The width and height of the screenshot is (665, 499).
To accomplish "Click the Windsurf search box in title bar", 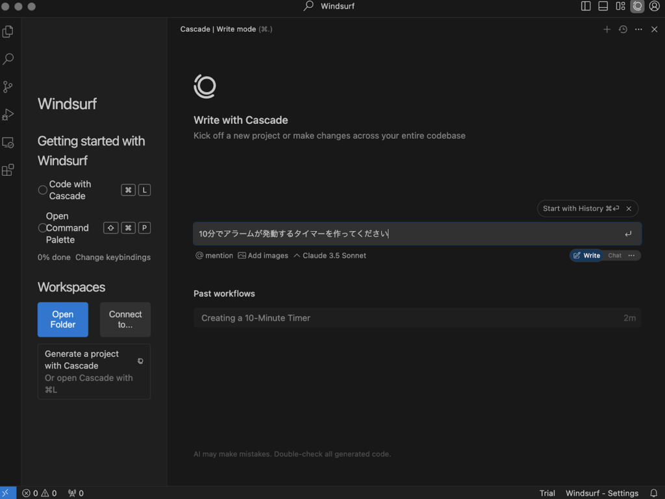I will (329, 6).
